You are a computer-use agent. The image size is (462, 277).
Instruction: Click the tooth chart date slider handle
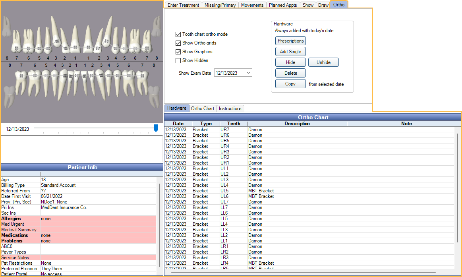click(x=156, y=128)
